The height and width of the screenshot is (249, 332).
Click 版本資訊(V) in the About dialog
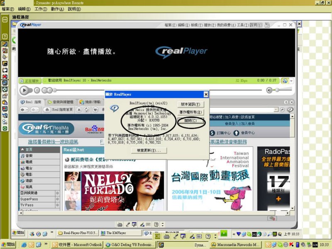coord(190,104)
